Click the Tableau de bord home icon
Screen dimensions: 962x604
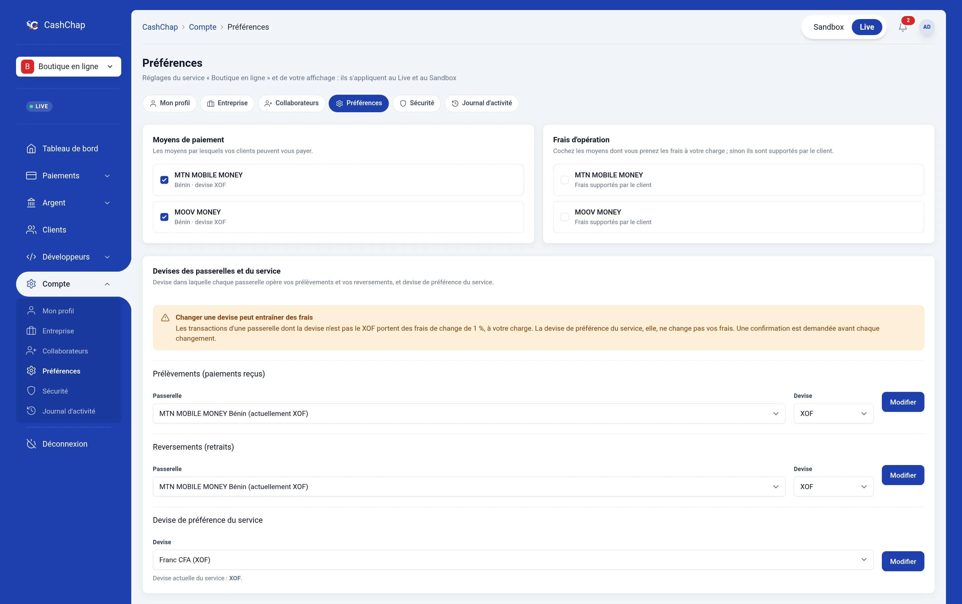[31, 149]
